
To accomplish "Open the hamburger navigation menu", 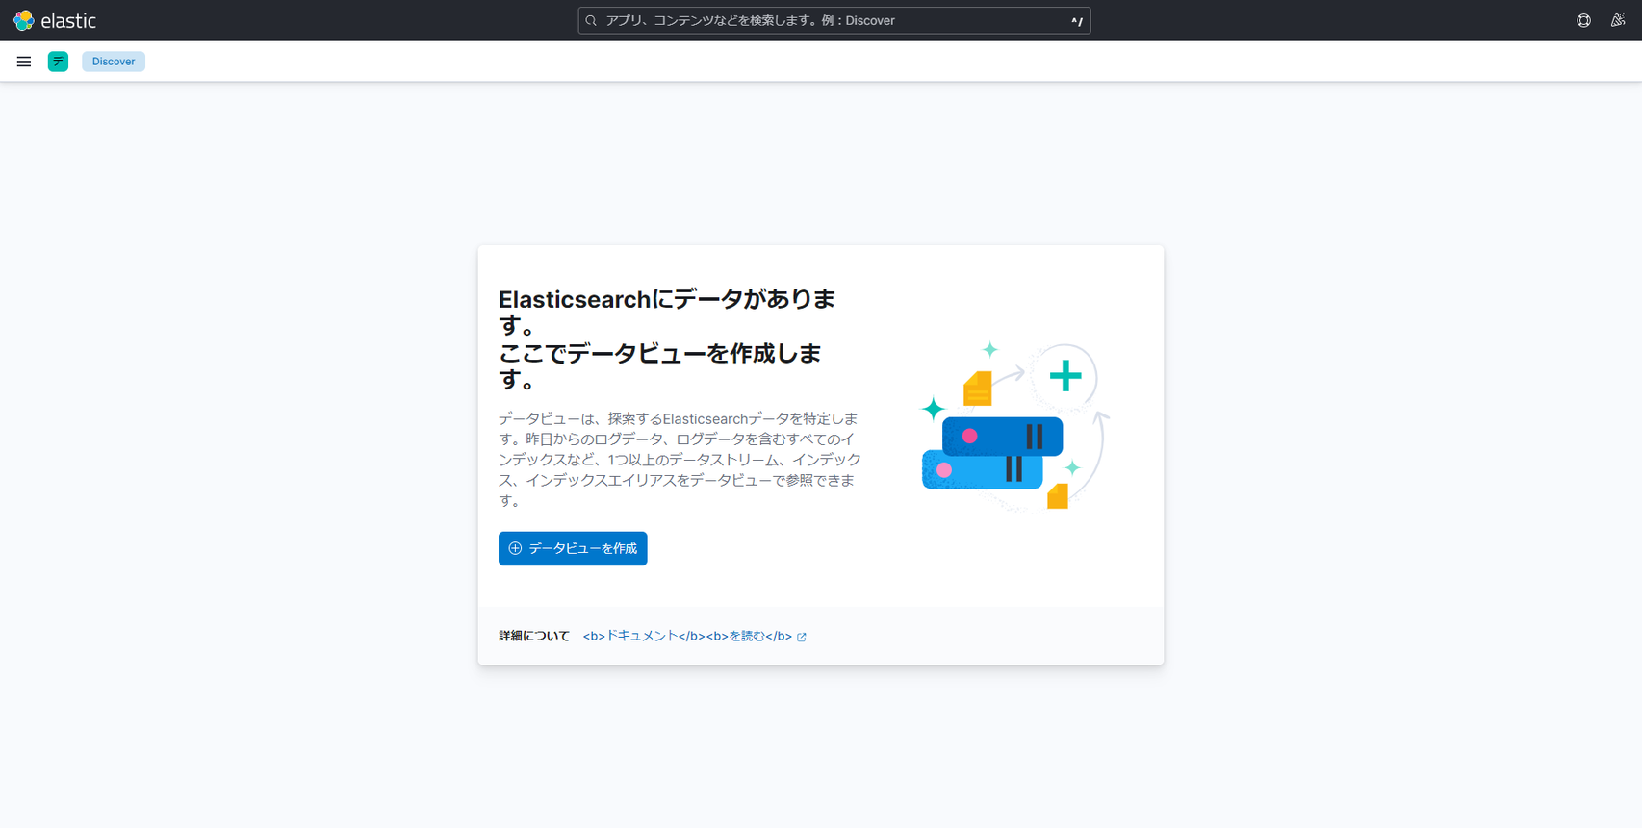I will 24,62.
